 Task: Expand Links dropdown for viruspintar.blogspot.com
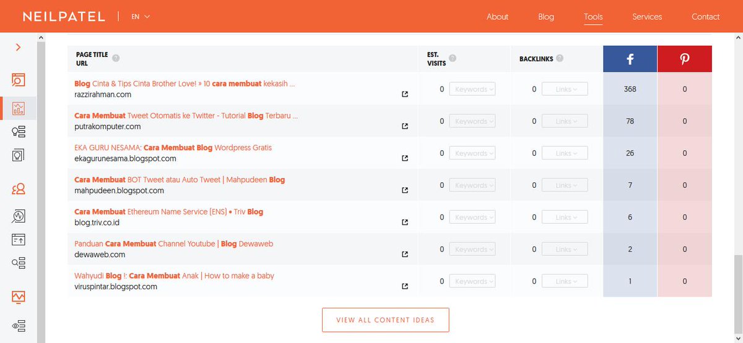coord(565,281)
